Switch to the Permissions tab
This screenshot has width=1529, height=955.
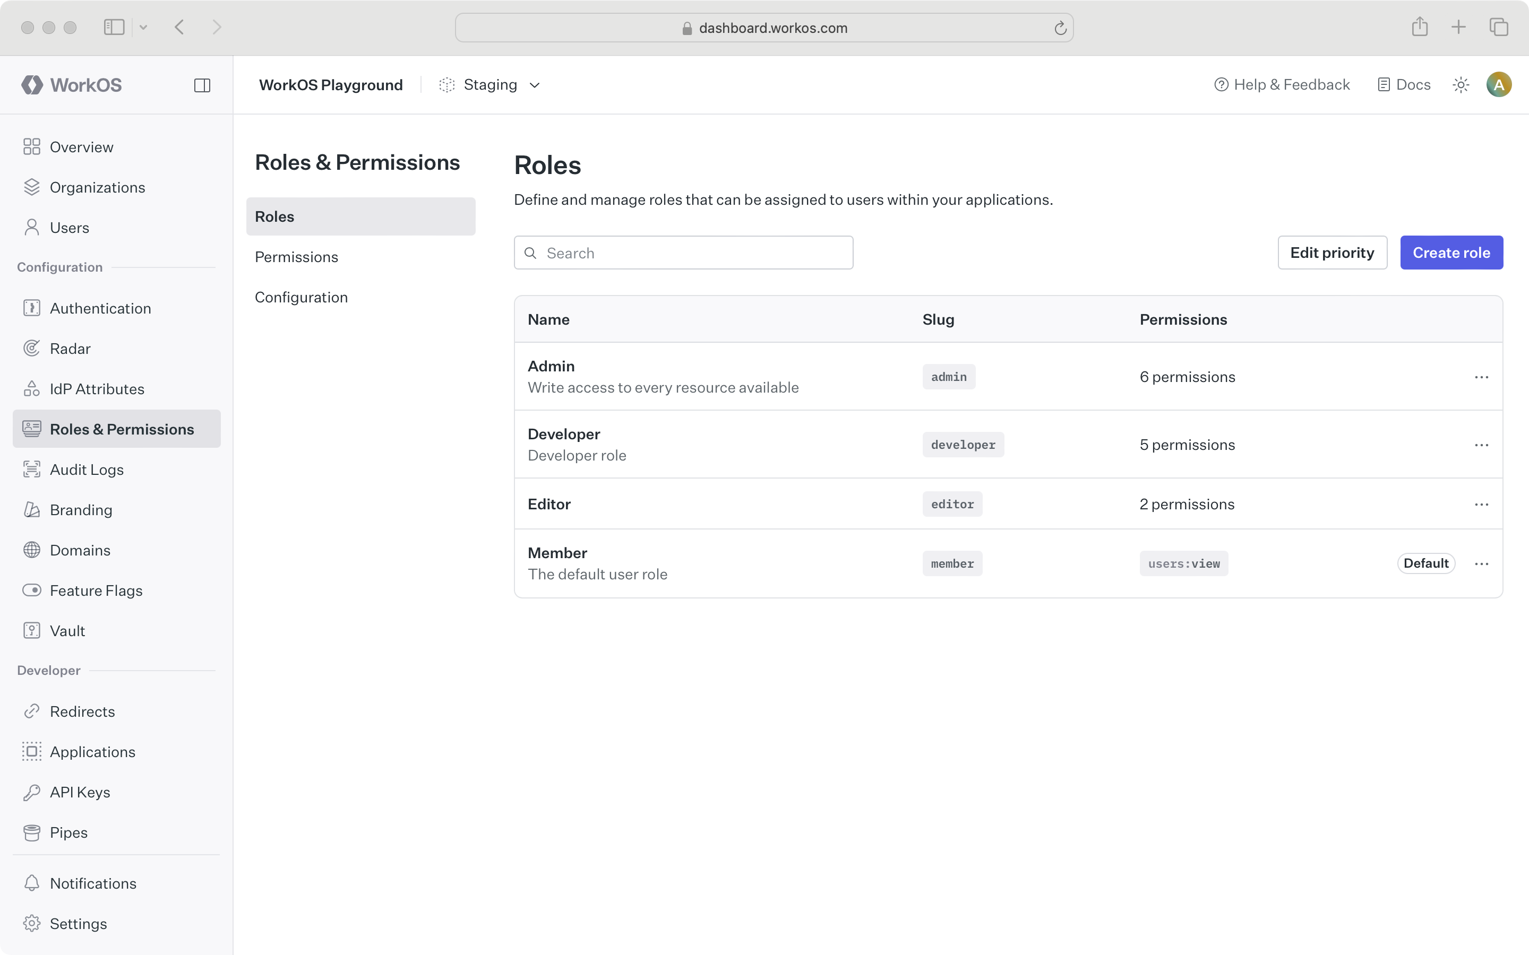click(x=296, y=256)
